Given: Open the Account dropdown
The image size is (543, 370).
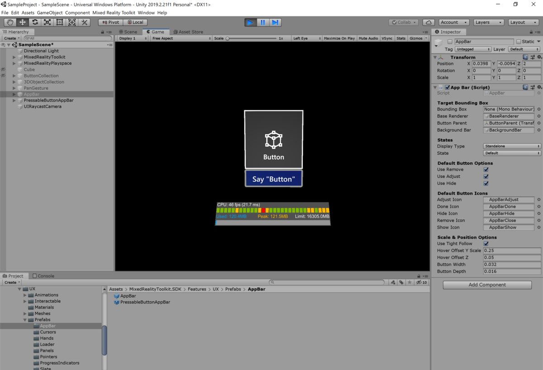Looking at the screenshot, I should coord(454,22).
